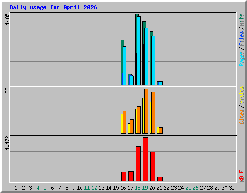Click the 132 visits axis value

(7, 92)
